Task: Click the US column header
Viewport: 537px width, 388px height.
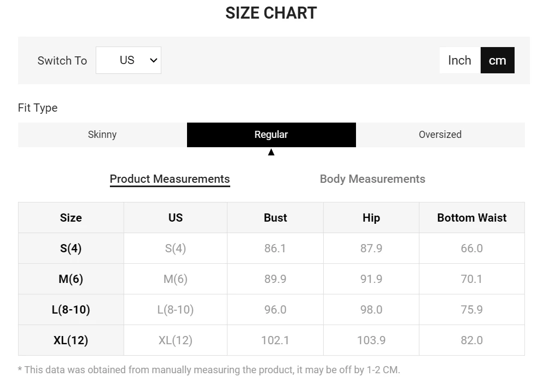Action: coord(176,218)
